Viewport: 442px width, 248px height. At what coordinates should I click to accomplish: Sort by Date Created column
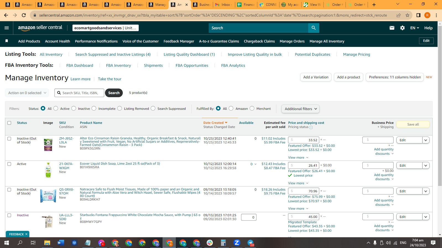(x=215, y=123)
